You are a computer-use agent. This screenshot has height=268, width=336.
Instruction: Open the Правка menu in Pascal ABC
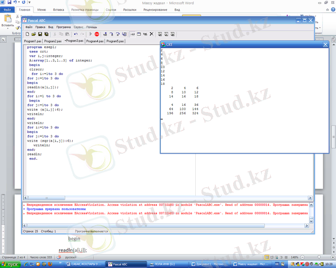pyautogui.click(x=40, y=27)
